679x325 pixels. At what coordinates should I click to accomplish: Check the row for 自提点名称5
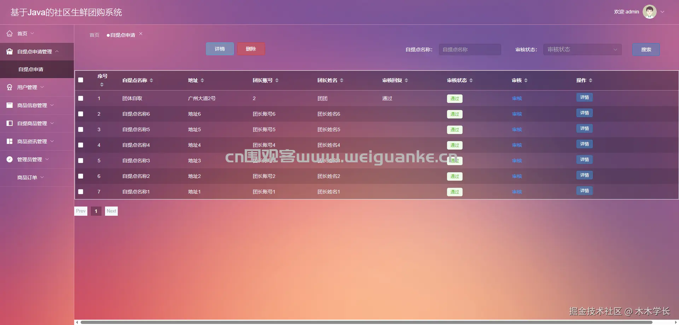(81, 129)
